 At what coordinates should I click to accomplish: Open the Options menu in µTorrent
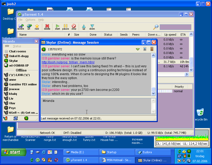30,20
